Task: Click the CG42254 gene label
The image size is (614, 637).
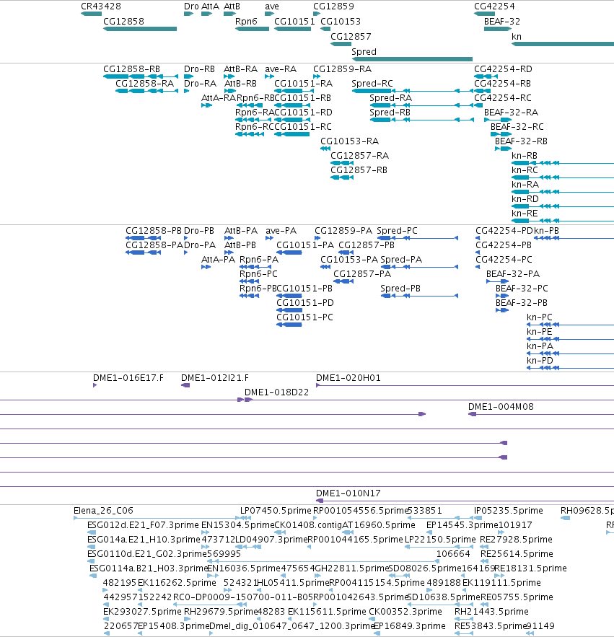Action: click(x=494, y=6)
